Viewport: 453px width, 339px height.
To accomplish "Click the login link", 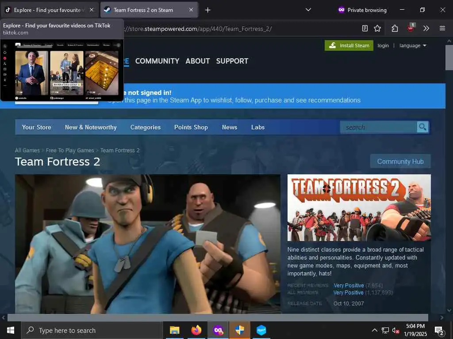I will pos(383,45).
